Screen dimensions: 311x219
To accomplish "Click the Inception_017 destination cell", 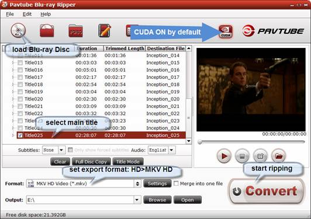I will tap(163, 77).
